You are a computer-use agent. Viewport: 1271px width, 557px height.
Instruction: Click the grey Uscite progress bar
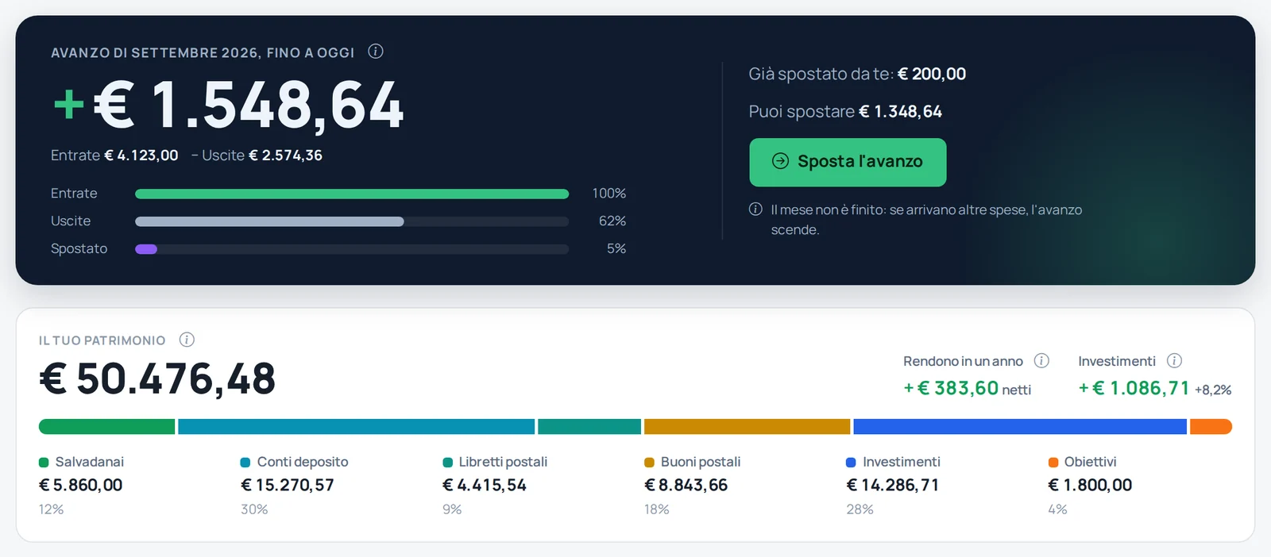tap(269, 221)
